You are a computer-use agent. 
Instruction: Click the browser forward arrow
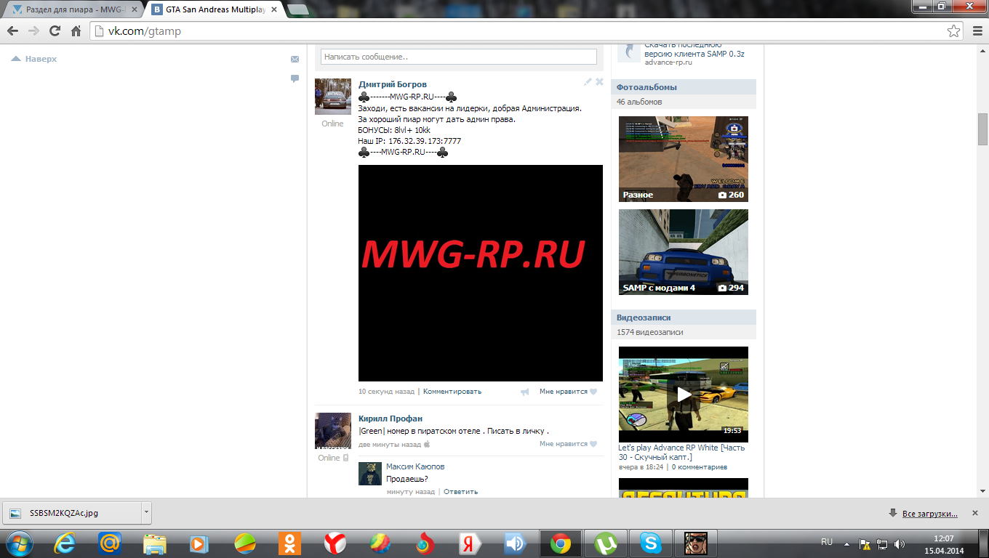click(x=33, y=31)
